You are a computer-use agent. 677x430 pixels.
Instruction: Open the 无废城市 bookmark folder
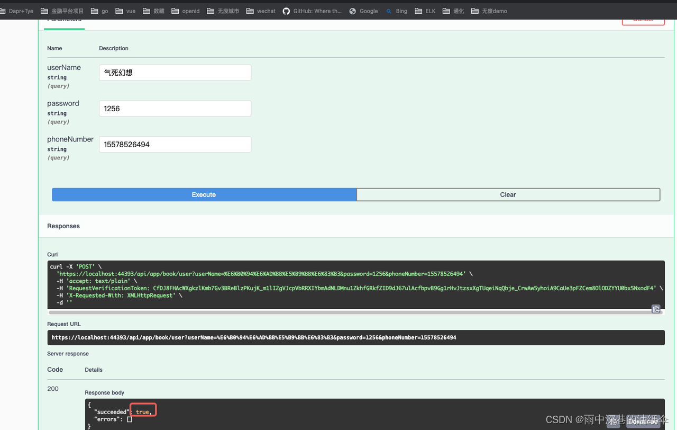pyautogui.click(x=223, y=11)
